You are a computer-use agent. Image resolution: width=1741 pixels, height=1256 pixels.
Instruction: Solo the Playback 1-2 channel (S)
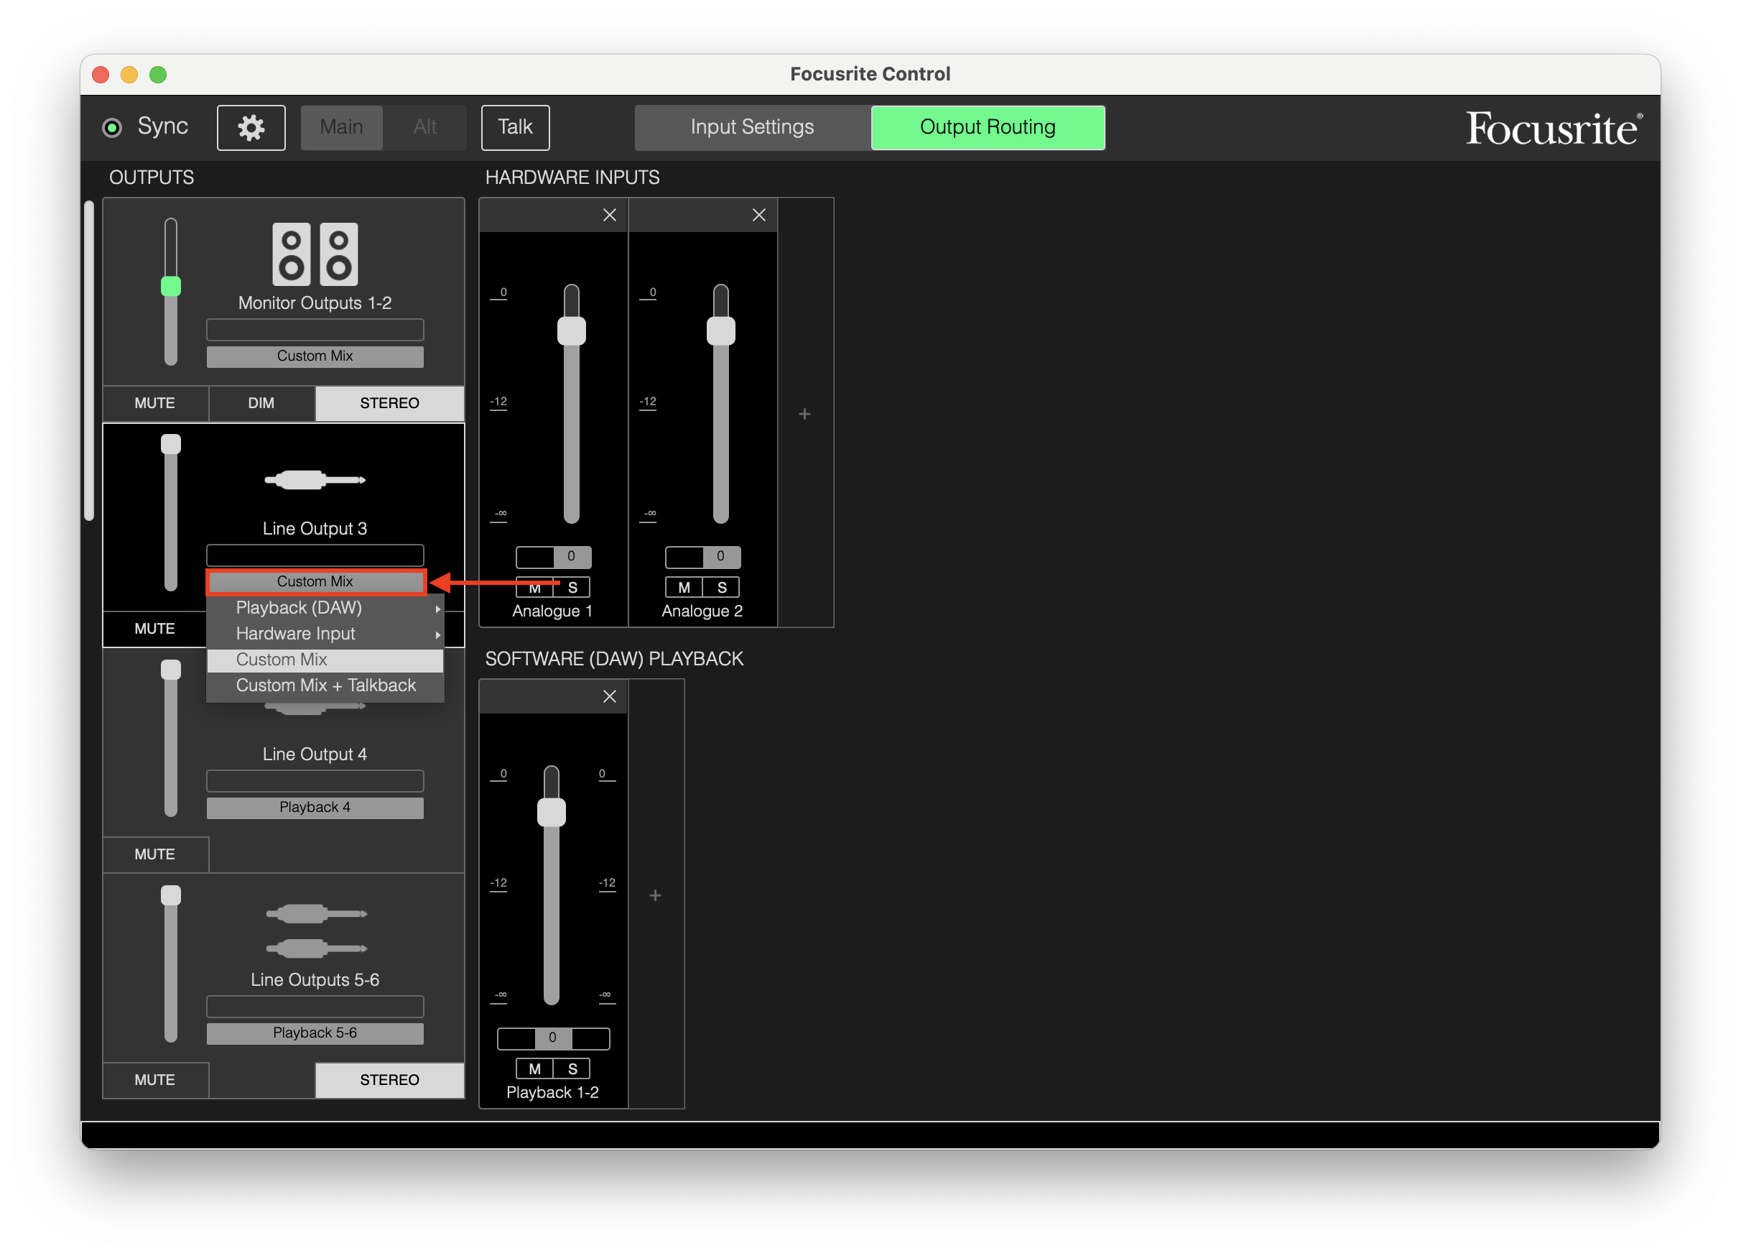(572, 1068)
